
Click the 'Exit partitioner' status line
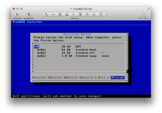tap(57, 96)
